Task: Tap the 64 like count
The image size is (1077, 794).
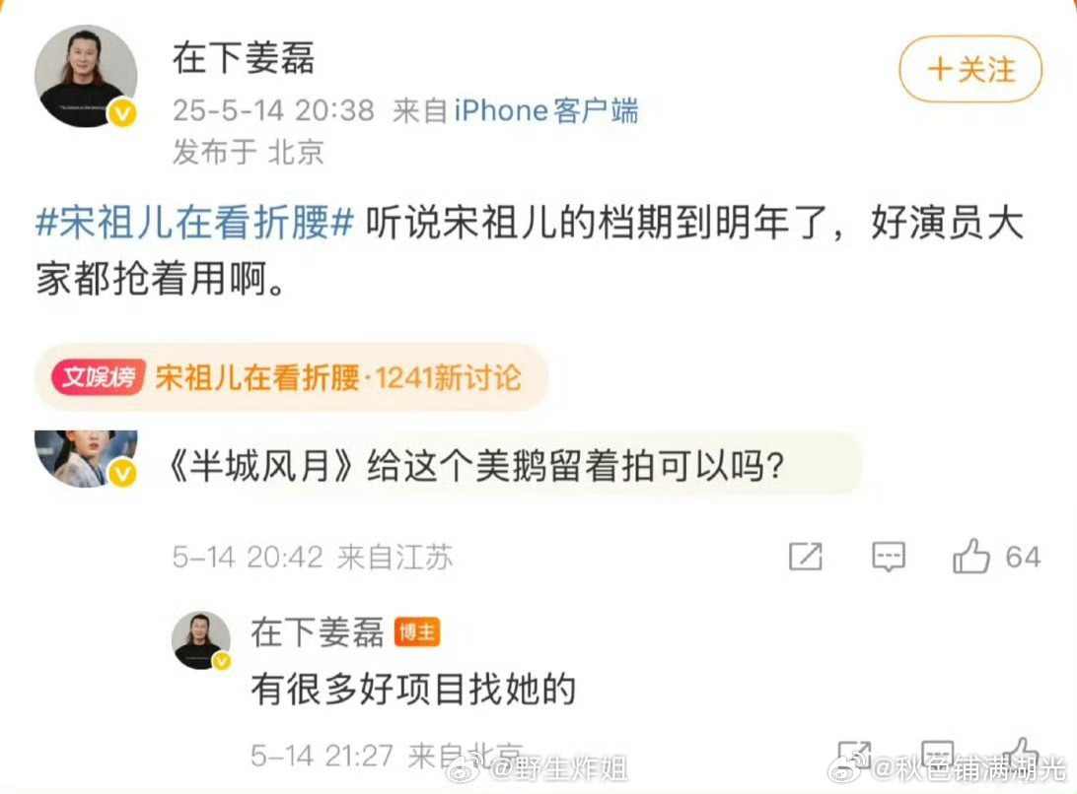Action: click(x=1023, y=557)
